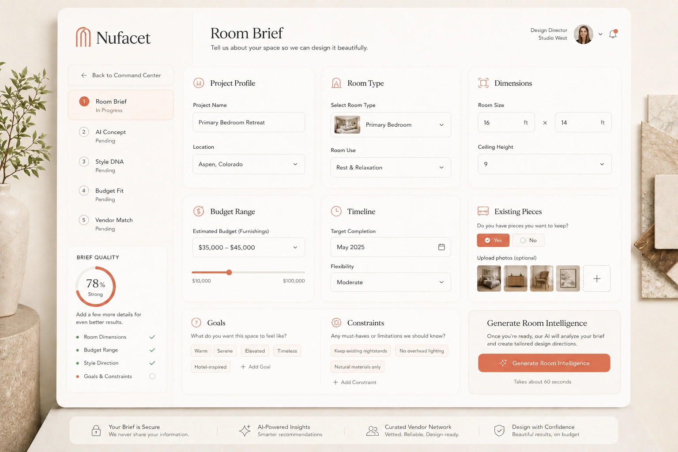This screenshot has height=452, width=678.
Task: Click the 78% Brief Quality progress ring
Action: click(x=96, y=287)
